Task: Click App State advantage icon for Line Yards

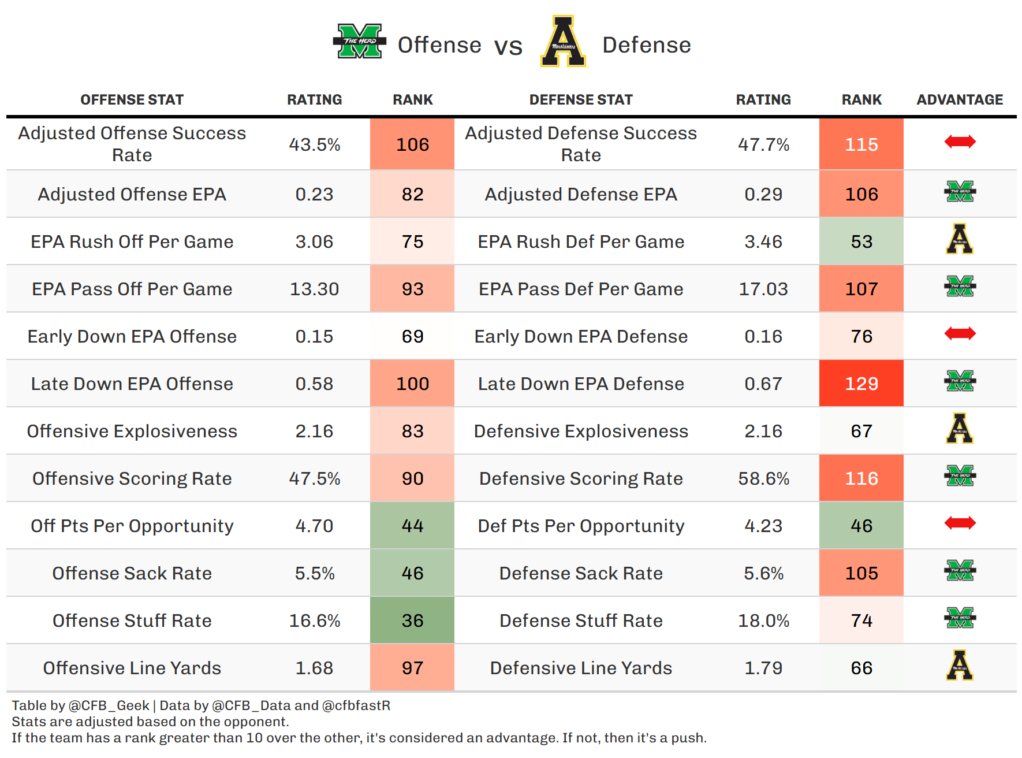Action: (960, 666)
